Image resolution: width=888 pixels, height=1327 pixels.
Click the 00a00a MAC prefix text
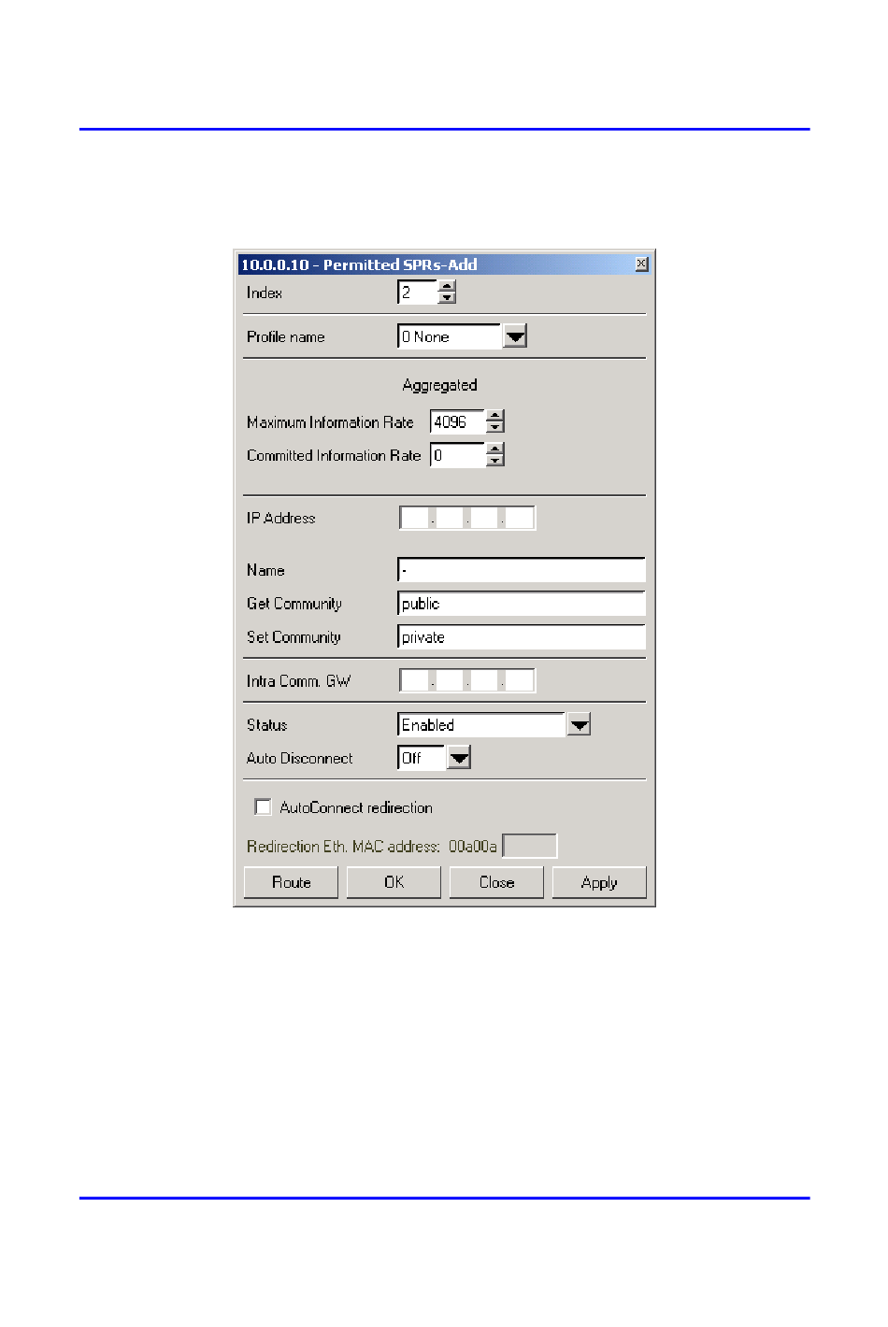[473, 847]
